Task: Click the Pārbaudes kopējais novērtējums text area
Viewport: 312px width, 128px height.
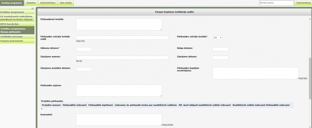Action: (x=255, y=73)
